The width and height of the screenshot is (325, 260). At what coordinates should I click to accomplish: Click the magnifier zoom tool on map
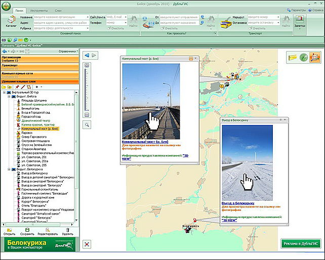87,124
